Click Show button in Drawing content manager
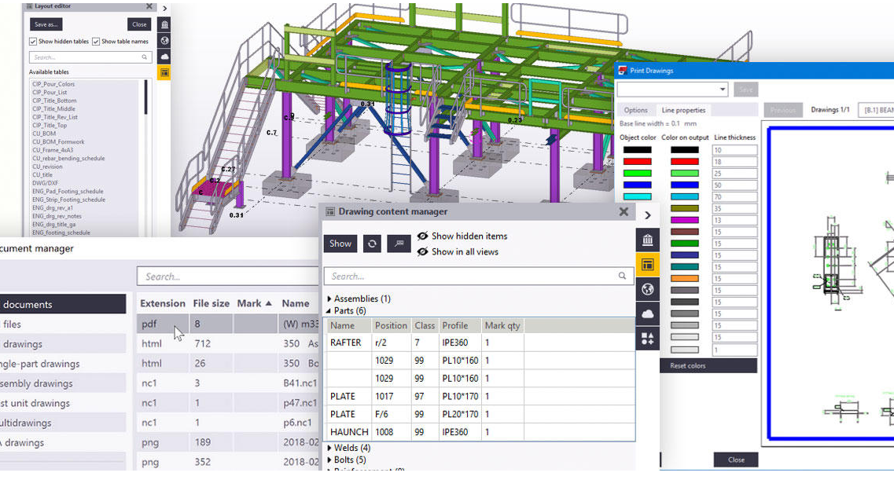Image resolution: width=894 pixels, height=480 pixels. pyautogui.click(x=340, y=244)
